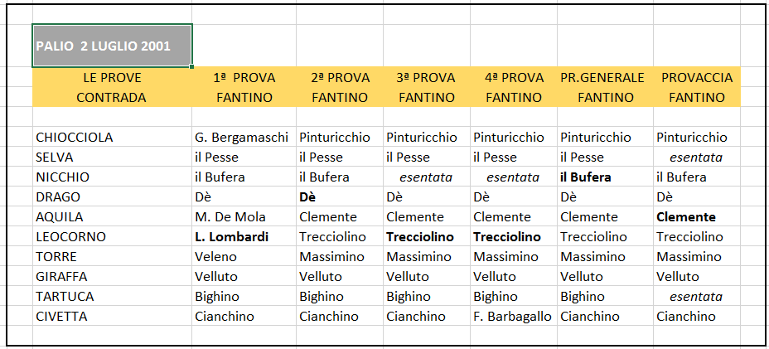Select the PROVACCIA header cell

(x=697, y=78)
